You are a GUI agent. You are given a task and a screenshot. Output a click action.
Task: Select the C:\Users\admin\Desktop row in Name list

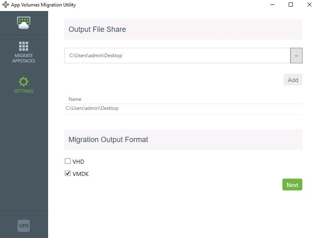click(x=183, y=108)
